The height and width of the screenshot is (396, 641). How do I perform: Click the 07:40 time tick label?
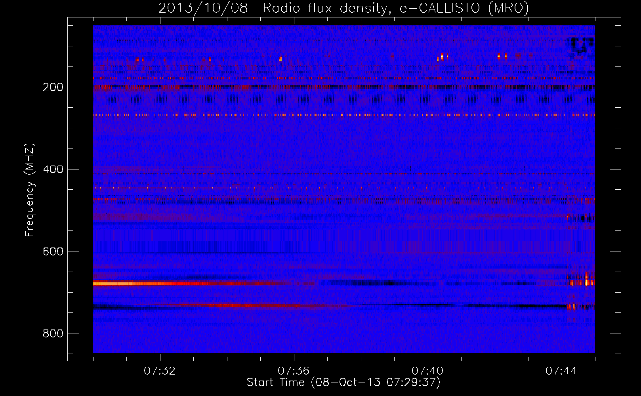click(x=427, y=371)
